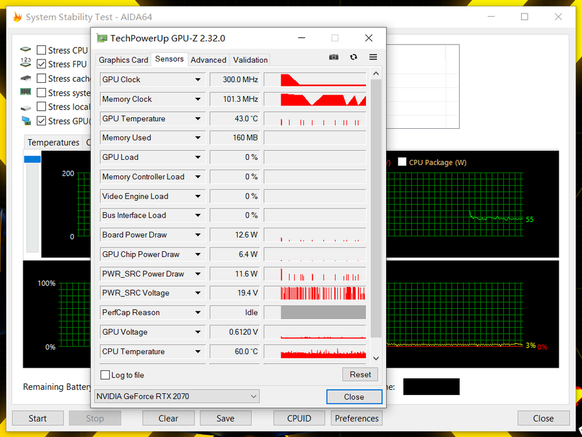Toggle the CPU Package (W) checkbox

pyautogui.click(x=402, y=162)
